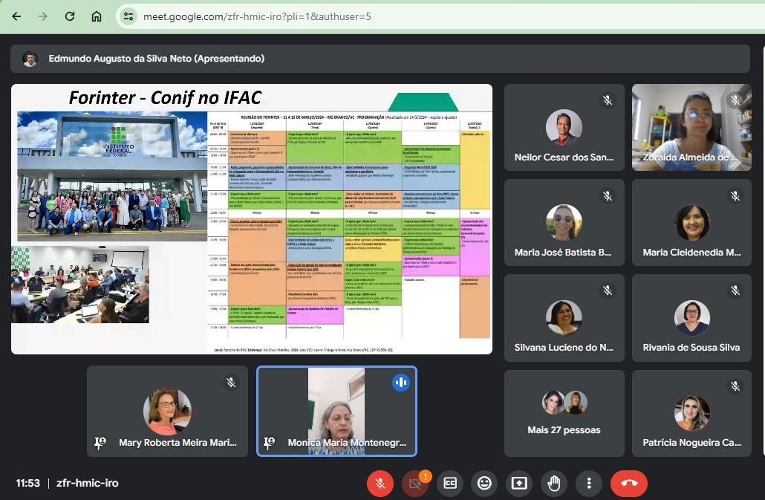The height and width of the screenshot is (500, 765).
Task: Click the browser back arrow
Action: coord(16,16)
